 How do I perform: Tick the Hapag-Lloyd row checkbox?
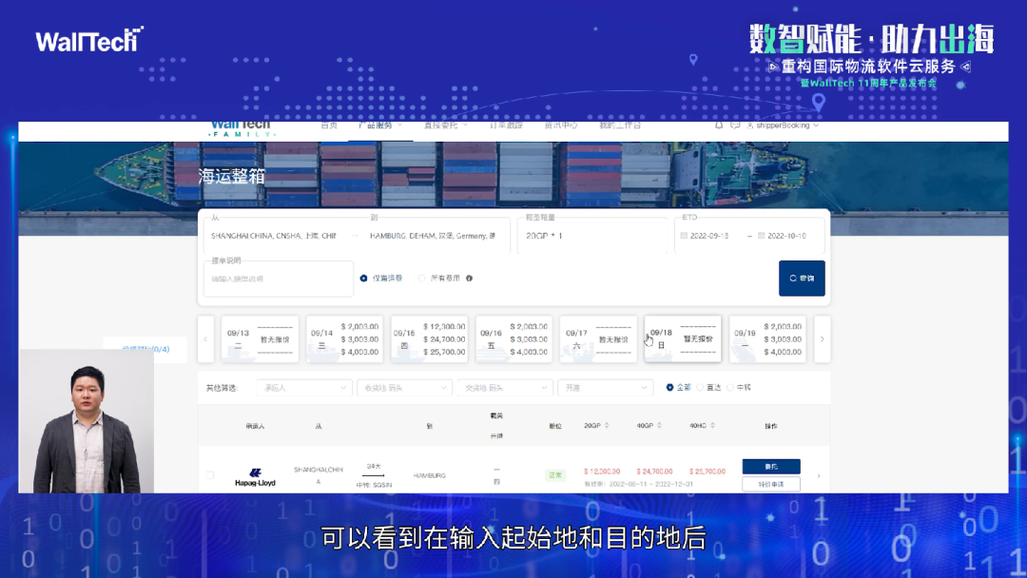(x=210, y=475)
